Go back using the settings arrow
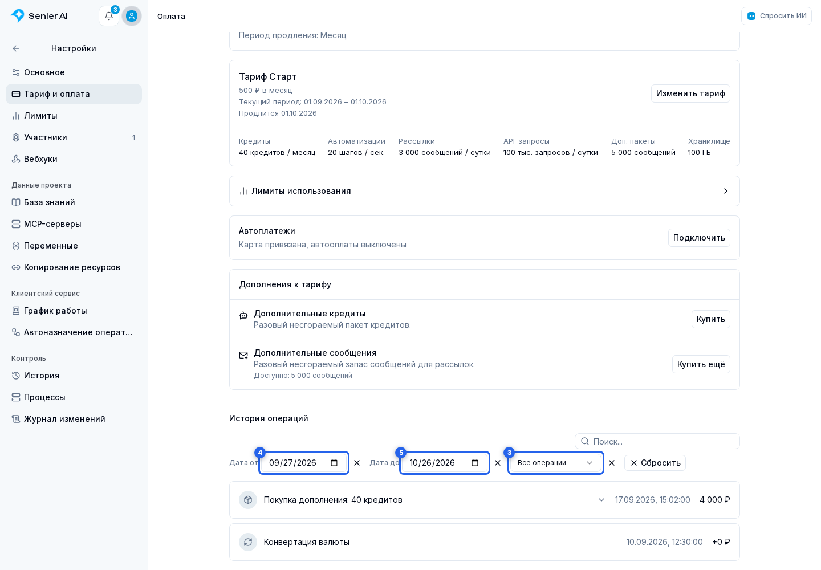Viewport: 821px width, 570px height. [x=16, y=48]
